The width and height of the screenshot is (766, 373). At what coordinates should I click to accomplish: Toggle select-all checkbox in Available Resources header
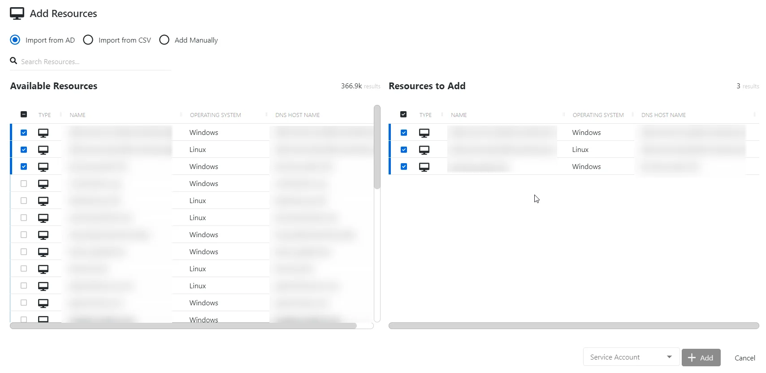(24, 114)
